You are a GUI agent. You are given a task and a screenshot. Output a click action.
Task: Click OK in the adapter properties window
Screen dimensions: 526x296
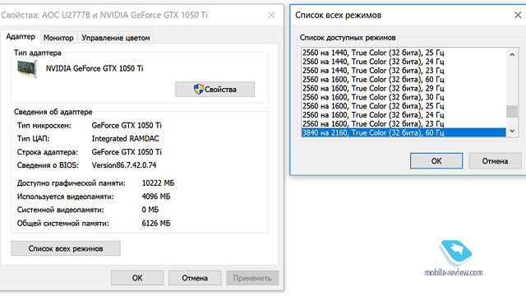click(x=137, y=278)
